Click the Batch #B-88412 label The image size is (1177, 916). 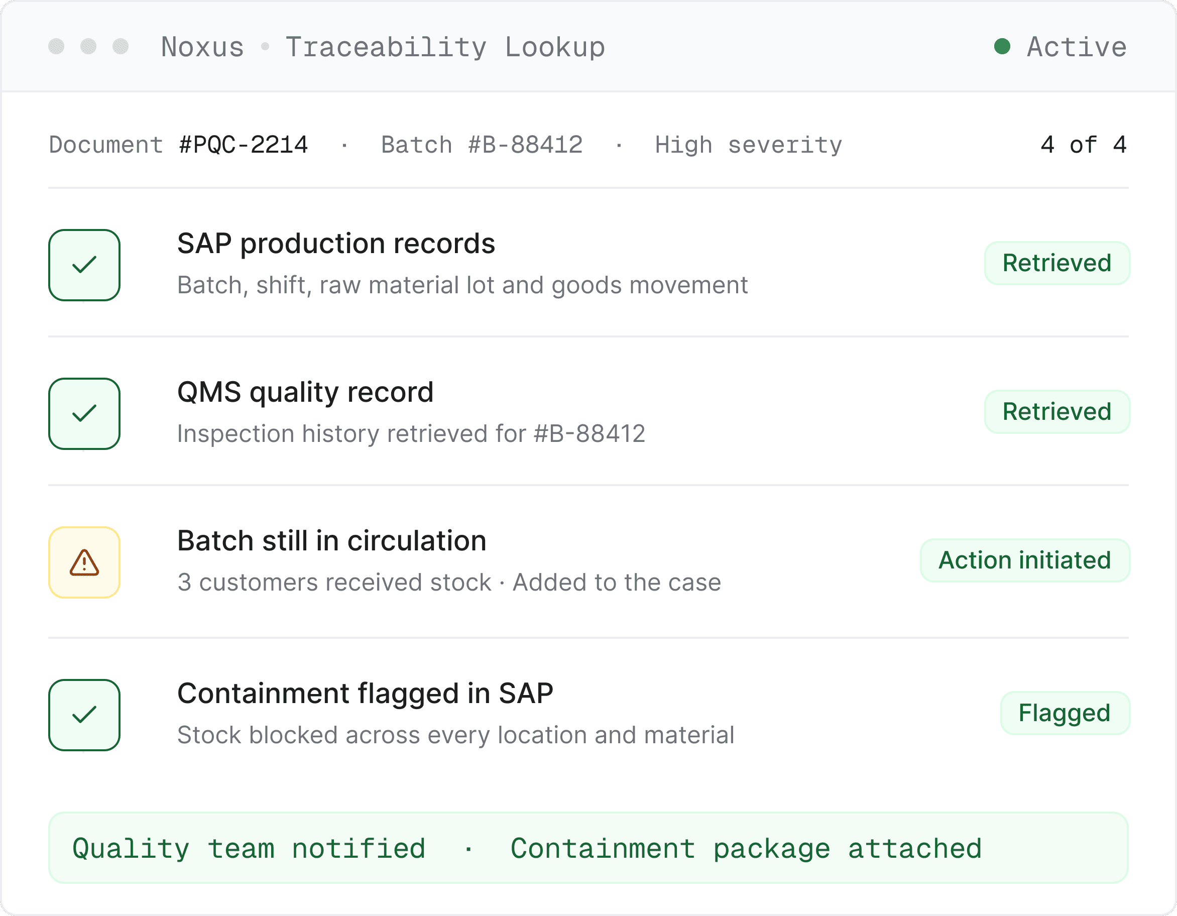[482, 145]
